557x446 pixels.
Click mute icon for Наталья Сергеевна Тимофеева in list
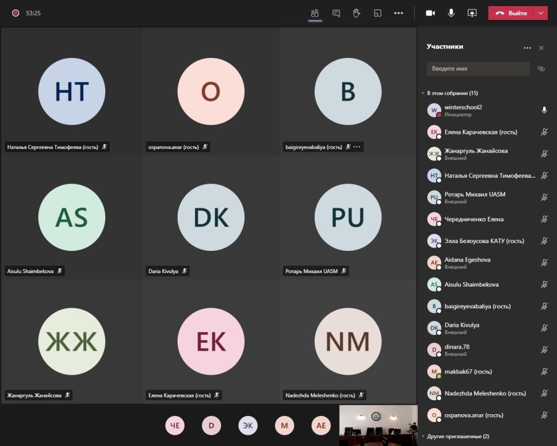point(544,176)
